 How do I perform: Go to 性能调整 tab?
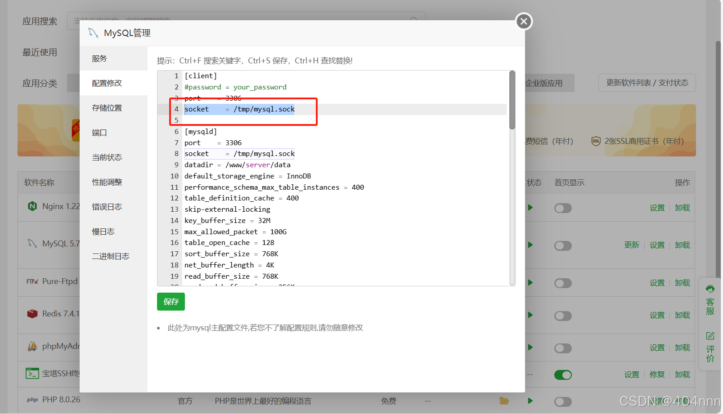coord(113,182)
